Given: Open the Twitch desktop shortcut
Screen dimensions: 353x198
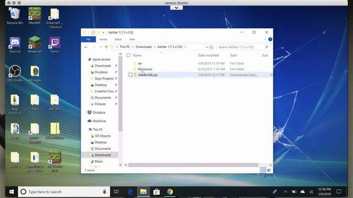Looking at the screenshot, I should [55, 45].
